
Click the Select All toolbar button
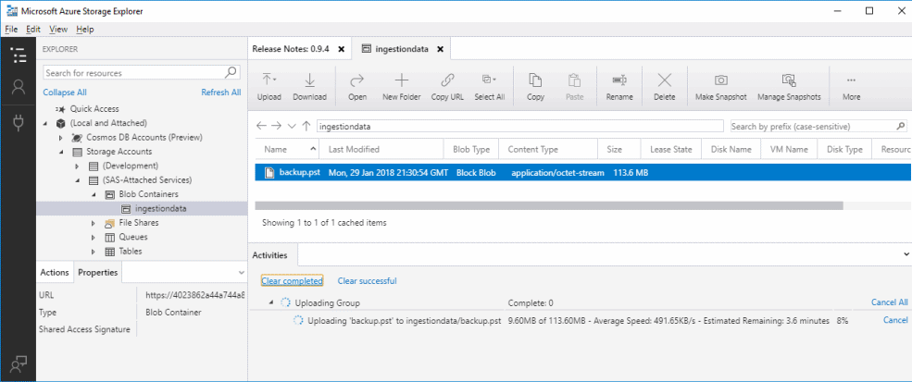(x=489, y=87)
